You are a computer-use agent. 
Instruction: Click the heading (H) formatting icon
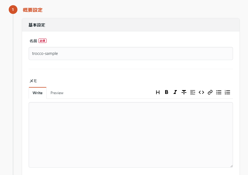pyautogui.click(x=158, y=92)
